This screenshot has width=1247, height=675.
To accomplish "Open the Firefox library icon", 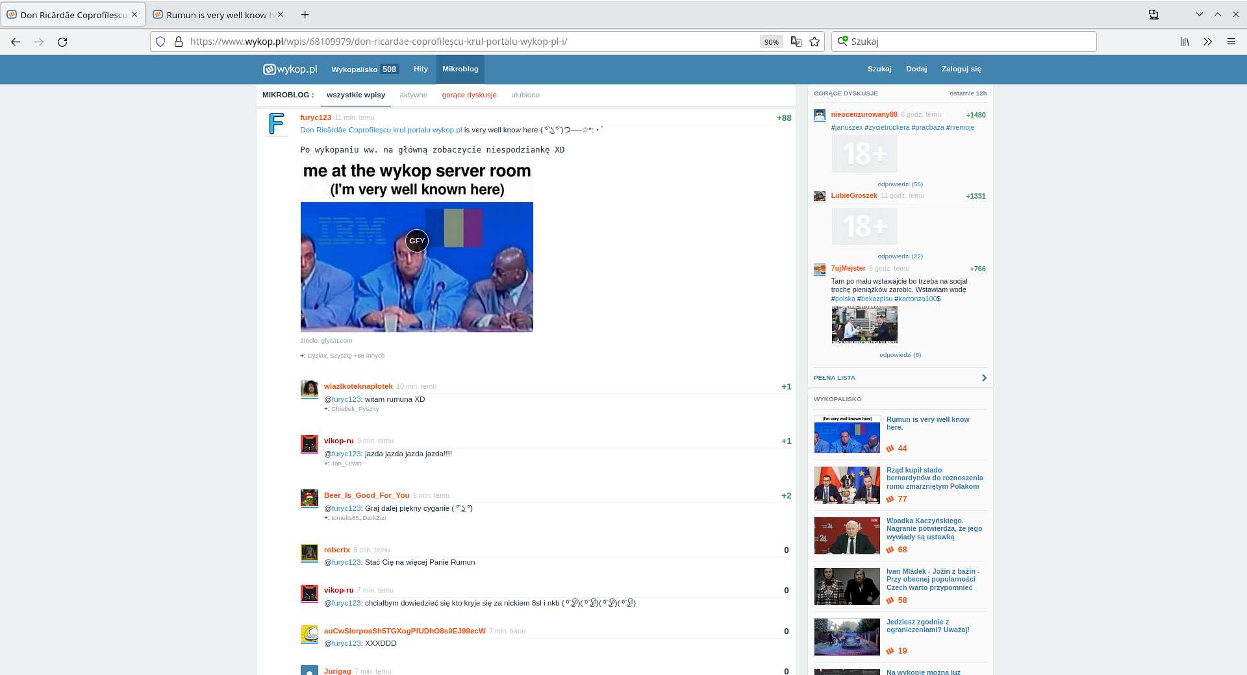I will click(x=1185, y=42).
